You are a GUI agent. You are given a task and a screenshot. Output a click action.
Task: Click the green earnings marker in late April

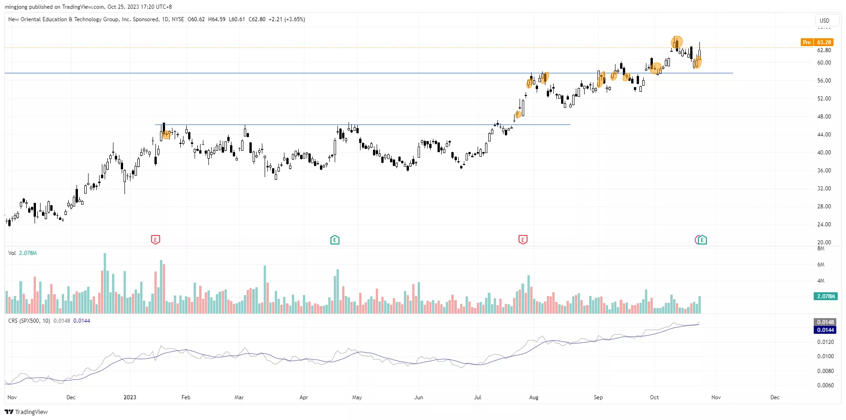pyautogui.click(x=335, y=239)
